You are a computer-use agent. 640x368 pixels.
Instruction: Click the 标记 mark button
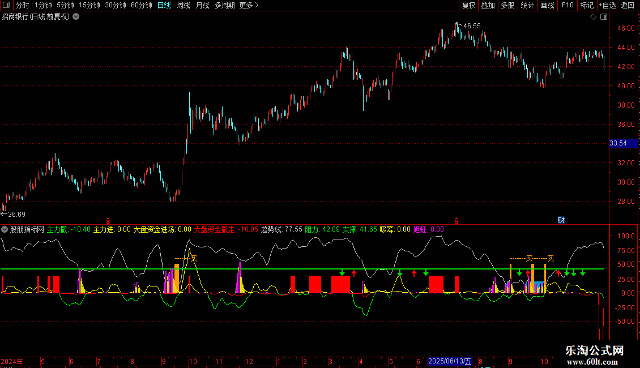point(587,5)
